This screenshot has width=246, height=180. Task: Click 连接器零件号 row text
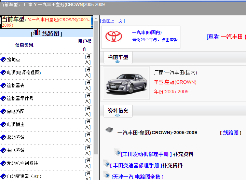pos(20,98)
